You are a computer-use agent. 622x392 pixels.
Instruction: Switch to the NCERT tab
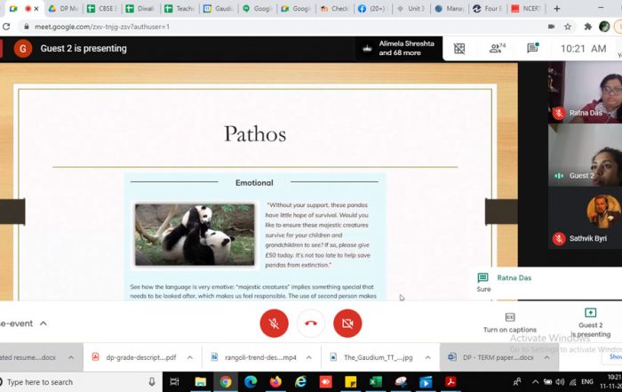[527, 8]
